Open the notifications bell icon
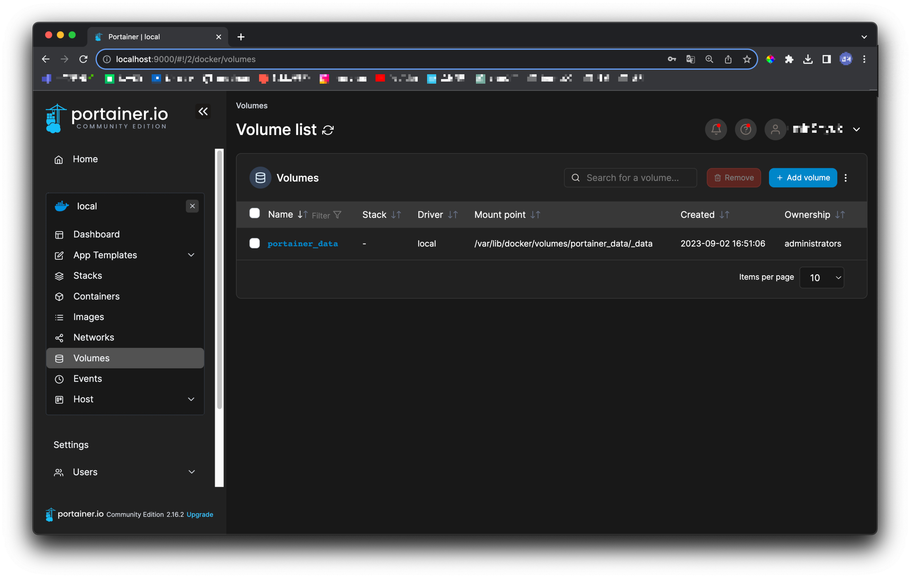Screen dimensions: 910x578 pyautogui.click(x=715, y=129)
